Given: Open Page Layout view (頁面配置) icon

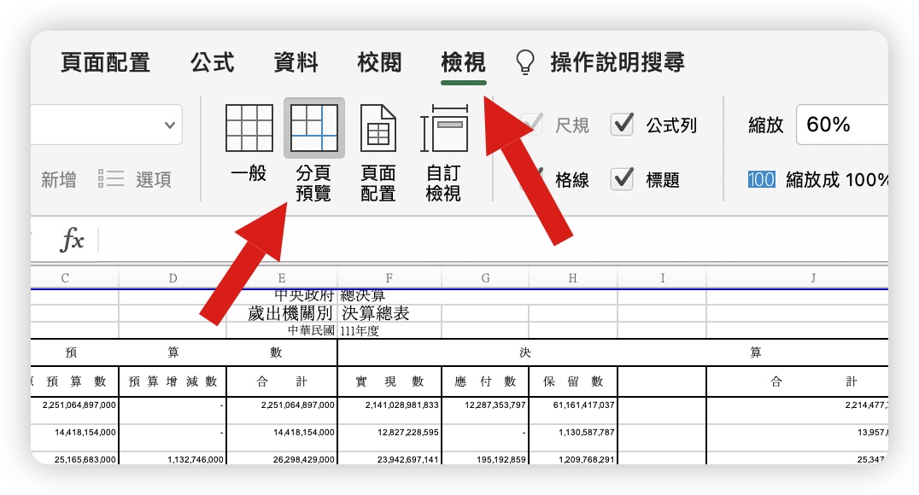Looking at the screenshot, I should pyautogui.click(x=378, y=128).
